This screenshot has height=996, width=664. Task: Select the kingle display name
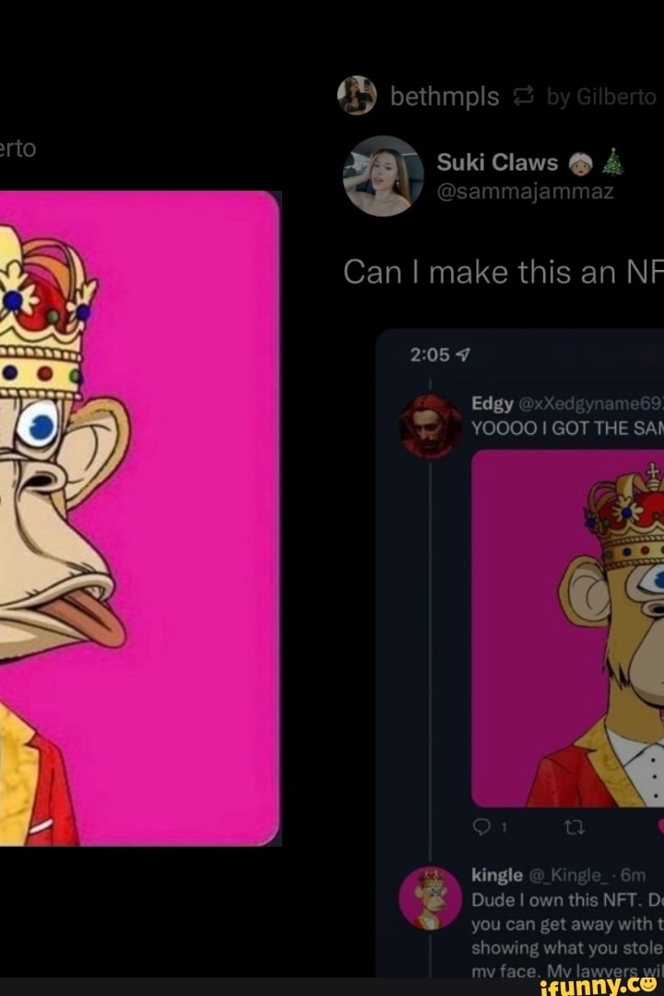[x=497, y=874]
